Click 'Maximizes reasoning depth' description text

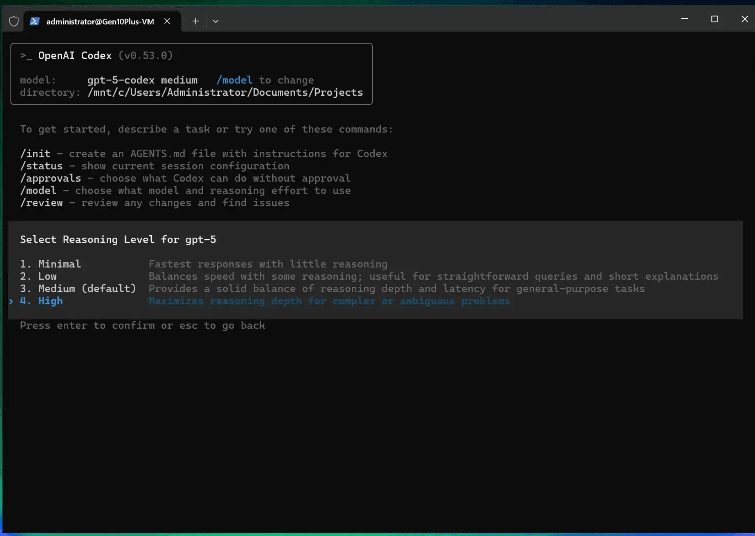click(x=329, y=301)
